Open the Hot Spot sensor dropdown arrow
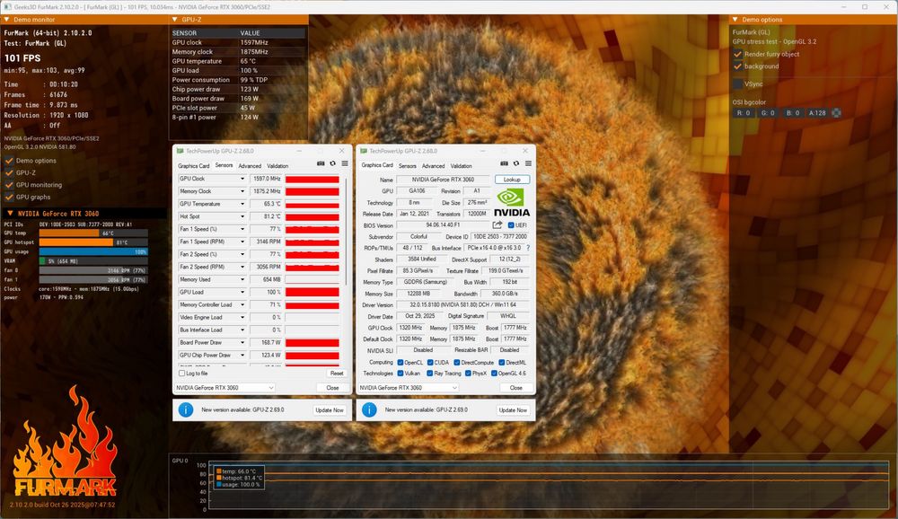This screenshot has height=519, width=898. [x=242, y=216]
